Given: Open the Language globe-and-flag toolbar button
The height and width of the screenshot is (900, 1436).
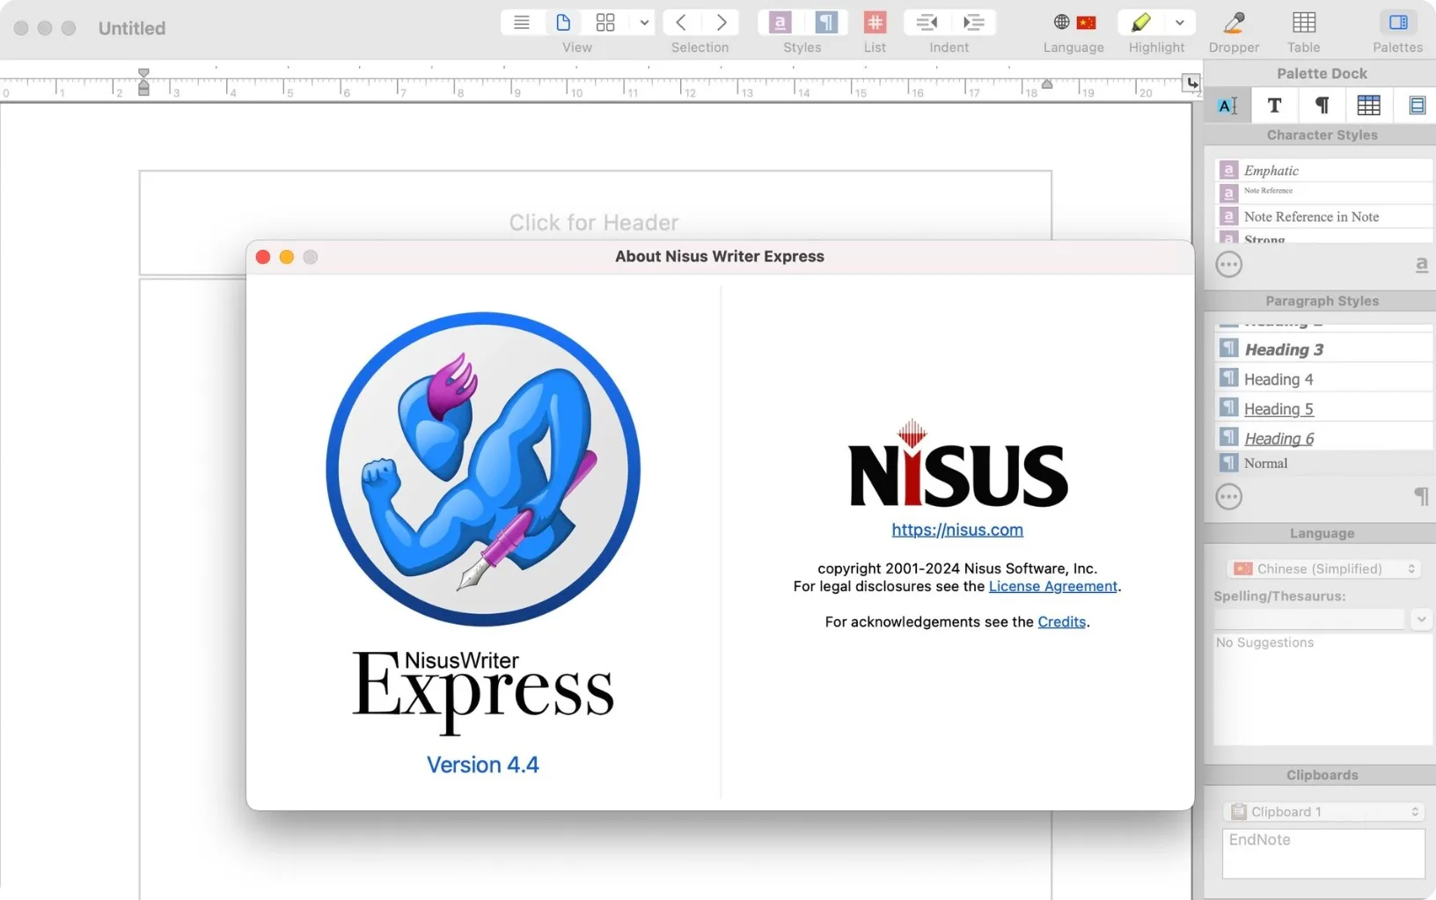Looking at the screenshot, I should tap(1074, 22).
